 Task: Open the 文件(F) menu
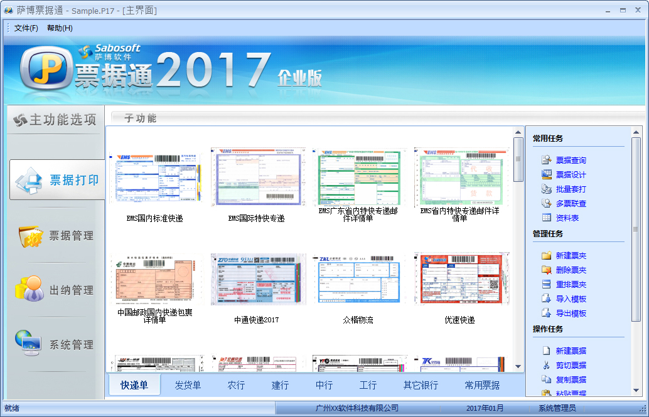pyautogui.click(x=25, y=28)
